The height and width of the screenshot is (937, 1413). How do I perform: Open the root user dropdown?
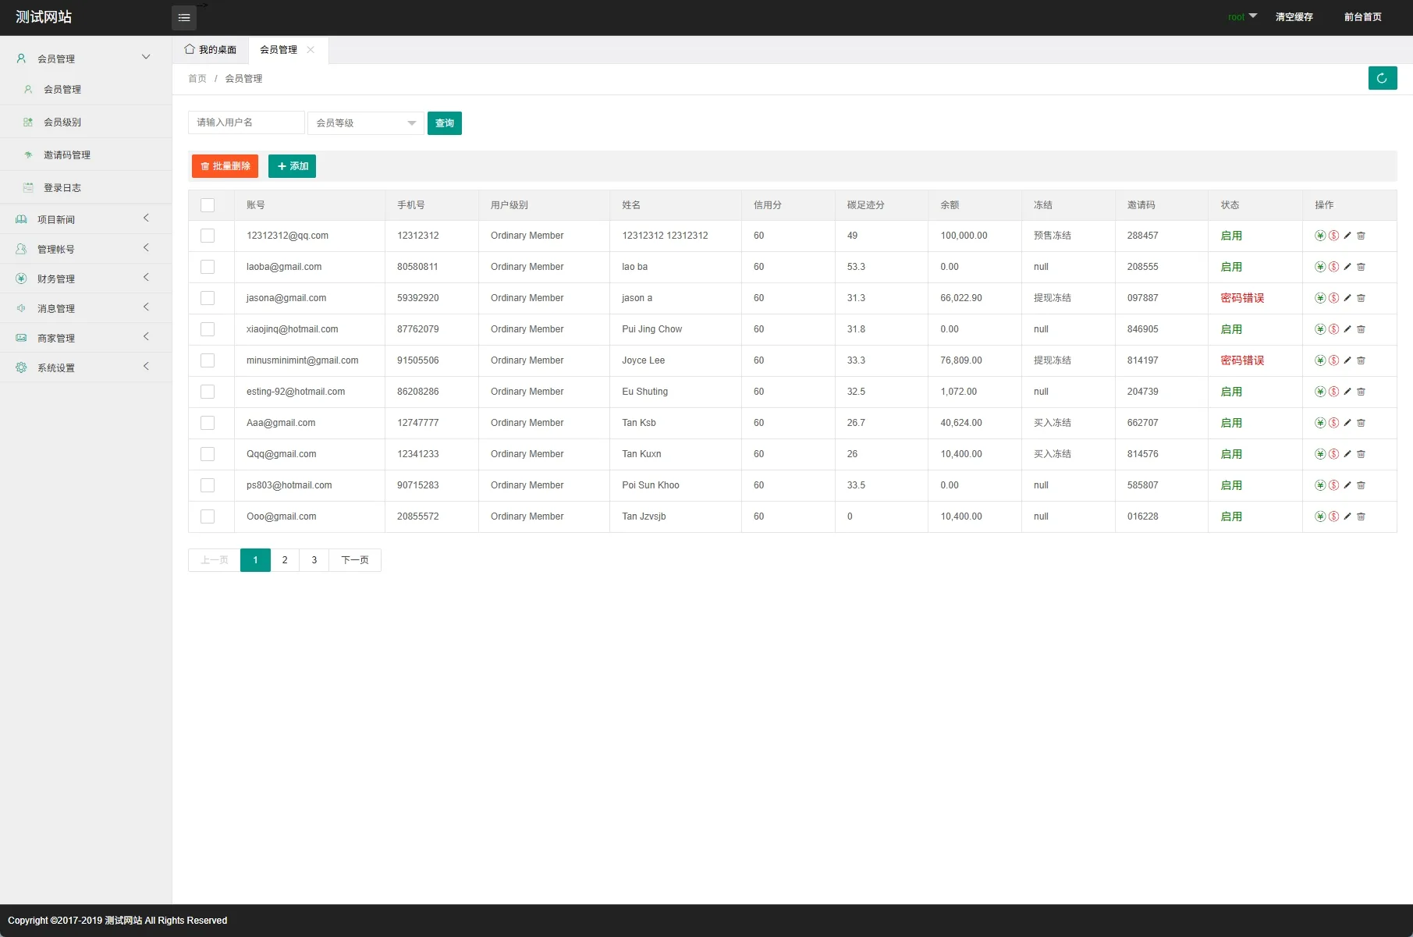coord(1241,17)
